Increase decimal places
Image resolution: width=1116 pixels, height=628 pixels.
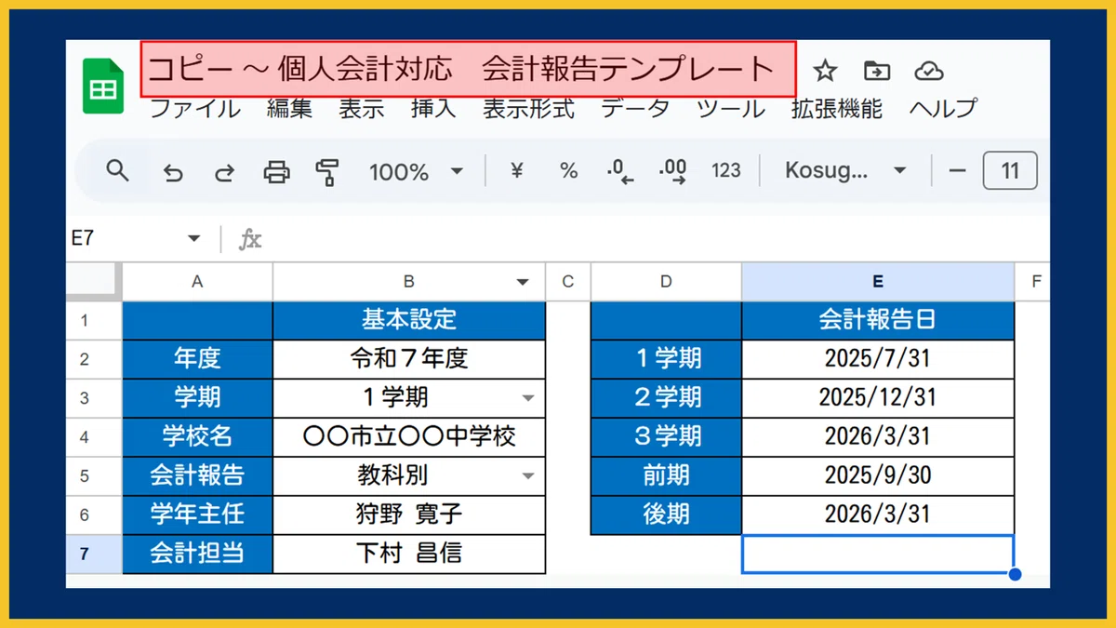coord(672,171)
